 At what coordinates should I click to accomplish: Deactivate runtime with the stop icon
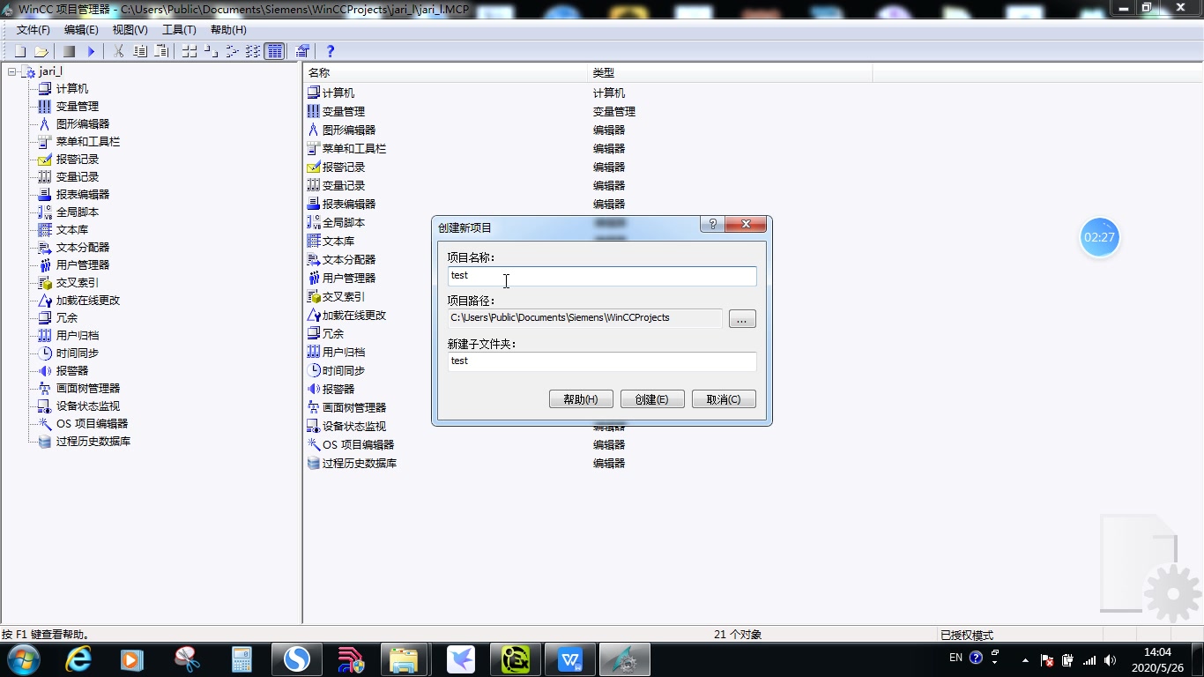pos(68,51)
